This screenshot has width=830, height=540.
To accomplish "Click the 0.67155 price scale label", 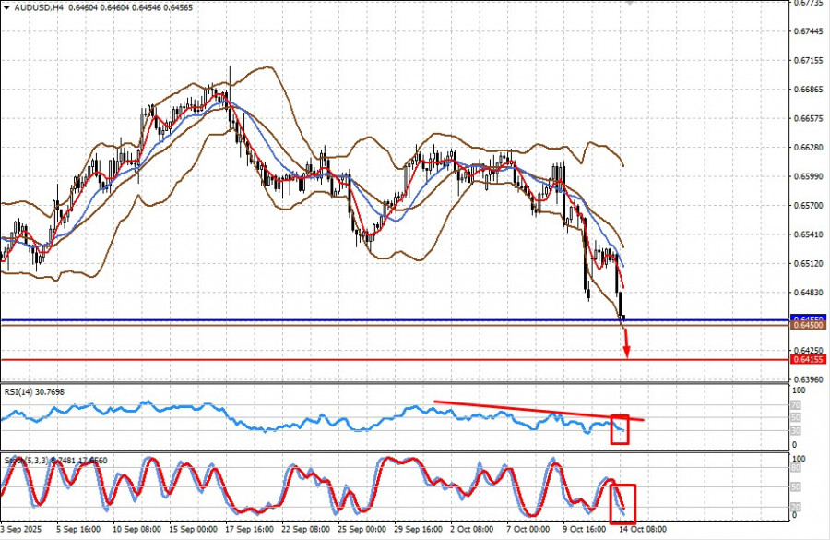I will [x=808, y=60].
